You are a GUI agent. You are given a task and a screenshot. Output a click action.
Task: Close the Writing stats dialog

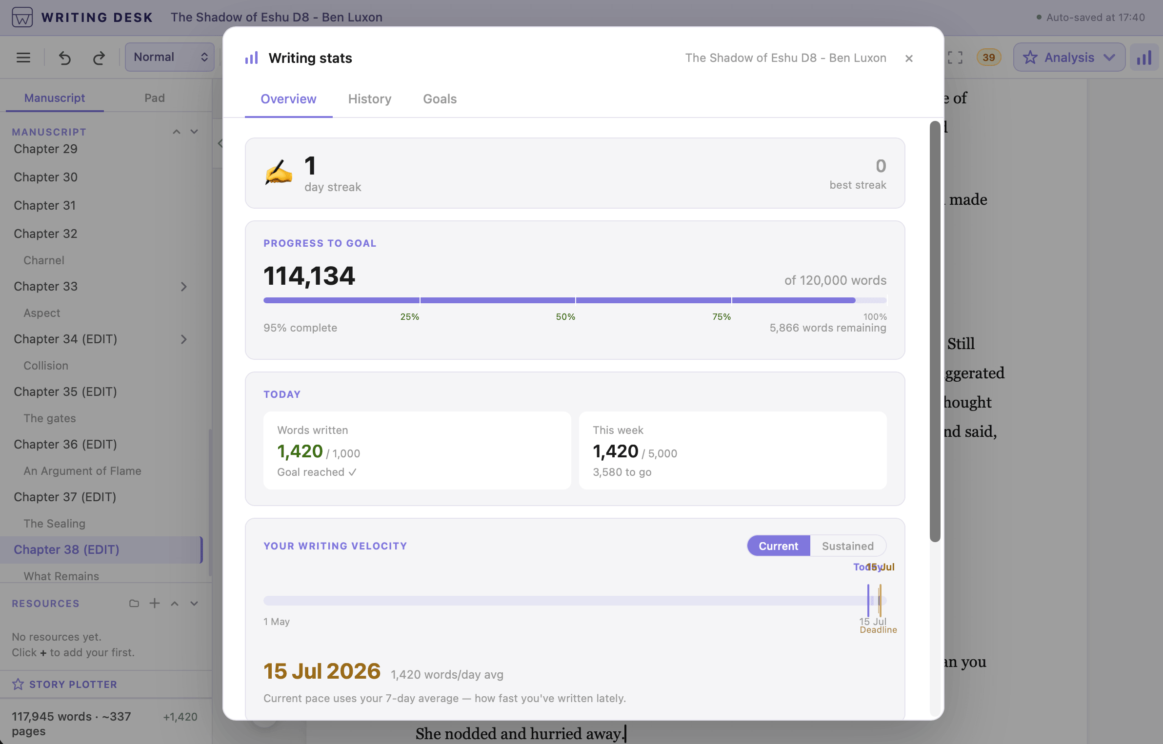pyautogui.click(x=909, y=59)
